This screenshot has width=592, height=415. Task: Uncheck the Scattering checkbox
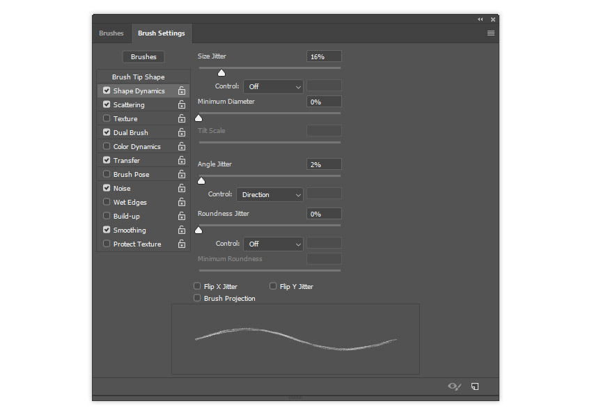107,104
